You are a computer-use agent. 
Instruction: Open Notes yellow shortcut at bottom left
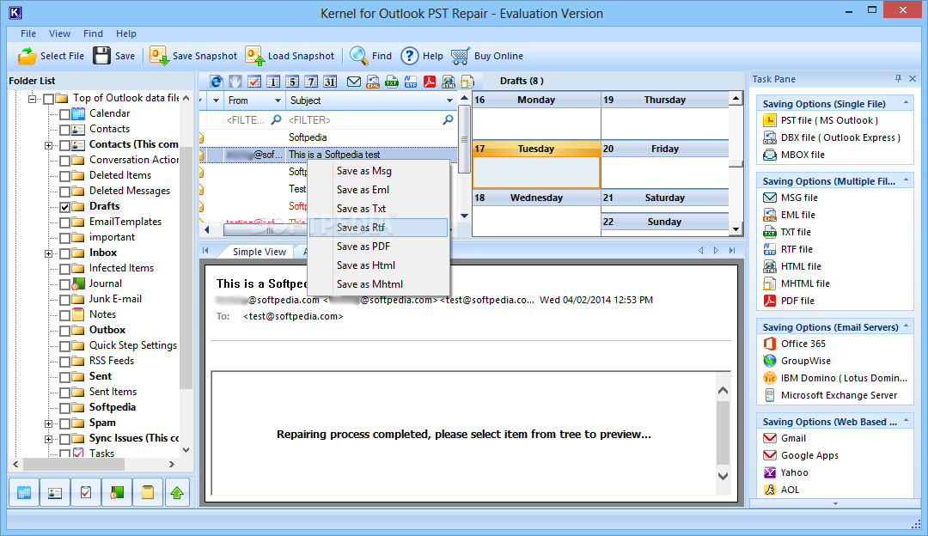148,492
